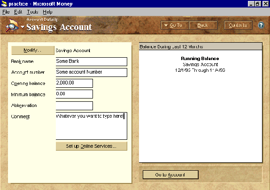Open the File menu
The height and width of the screenshot is (190, 270).
click(6, 12)
